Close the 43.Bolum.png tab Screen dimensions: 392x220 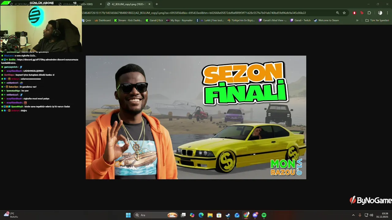click(x=101, y=4)
